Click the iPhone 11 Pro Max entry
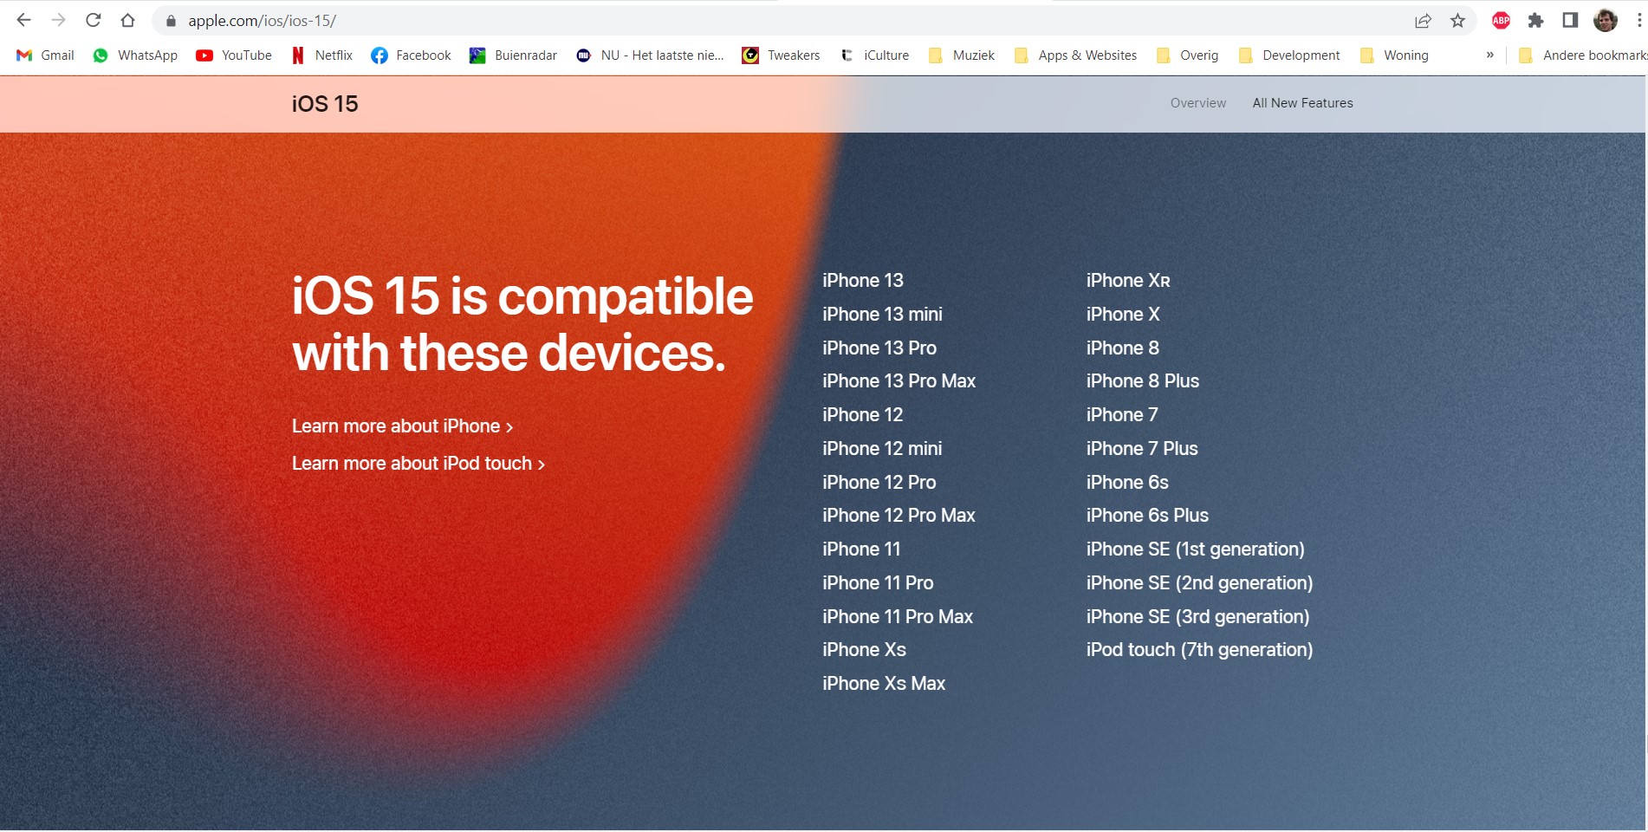This screenshot has height=832, width=1648. pyautogui.click(x=898, y=617)
